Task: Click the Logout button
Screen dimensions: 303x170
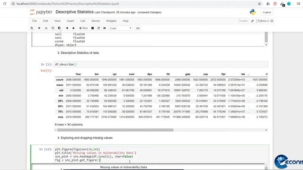Action: tap(267, 12)
